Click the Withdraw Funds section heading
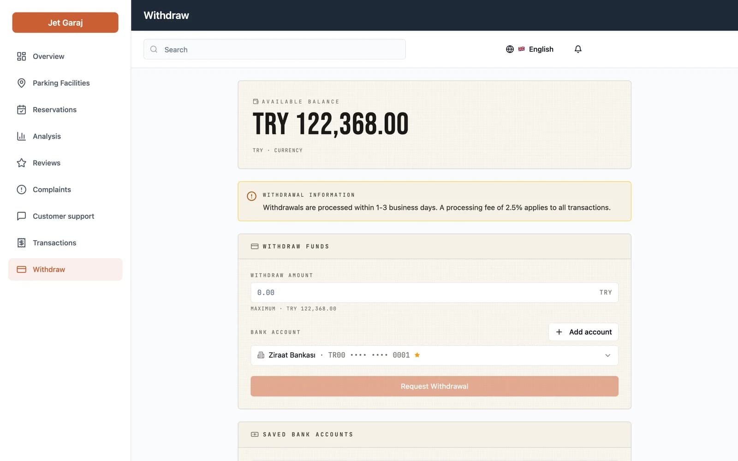Viewport: 738px width, 461px height. (x=296, y=247)
